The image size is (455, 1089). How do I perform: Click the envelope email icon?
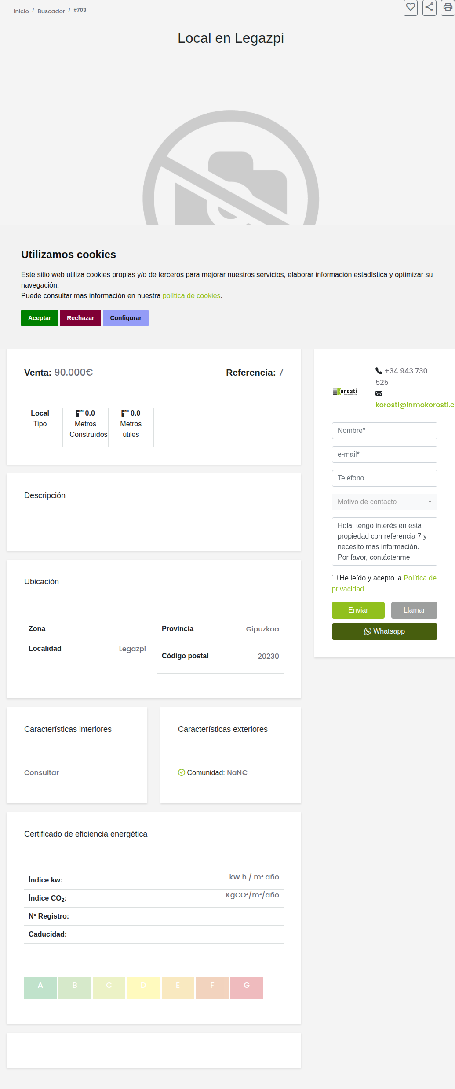click(x=379, y=394)
